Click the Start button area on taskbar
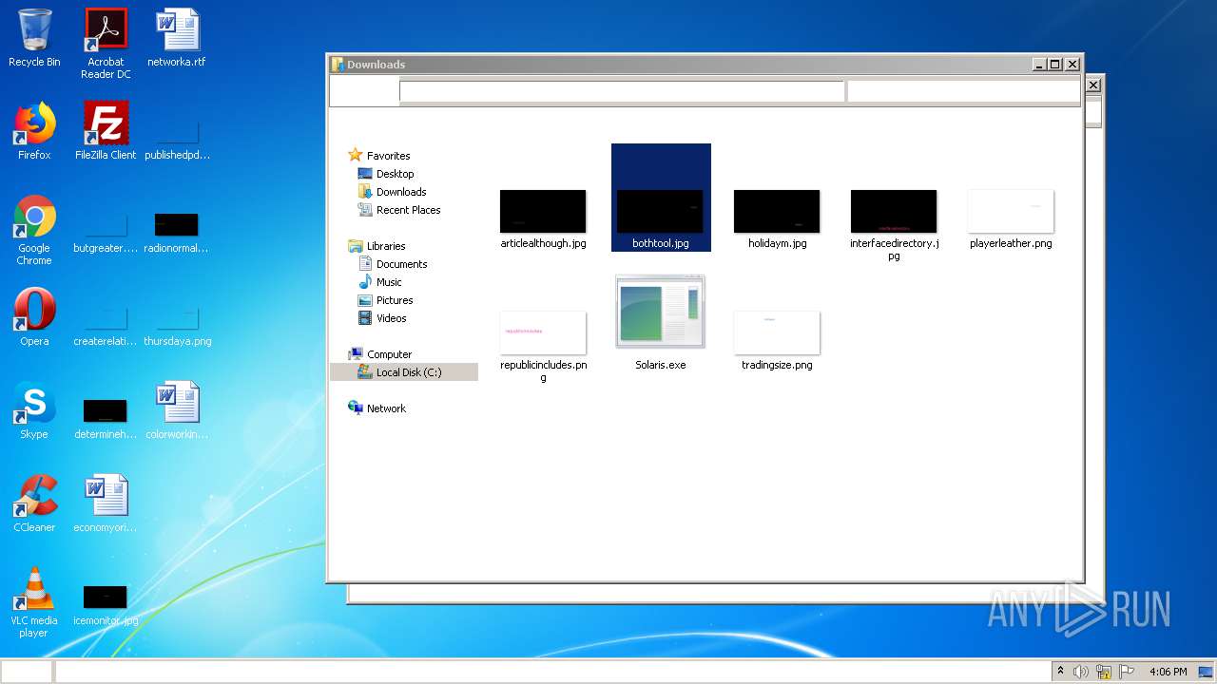 [26, 672]
